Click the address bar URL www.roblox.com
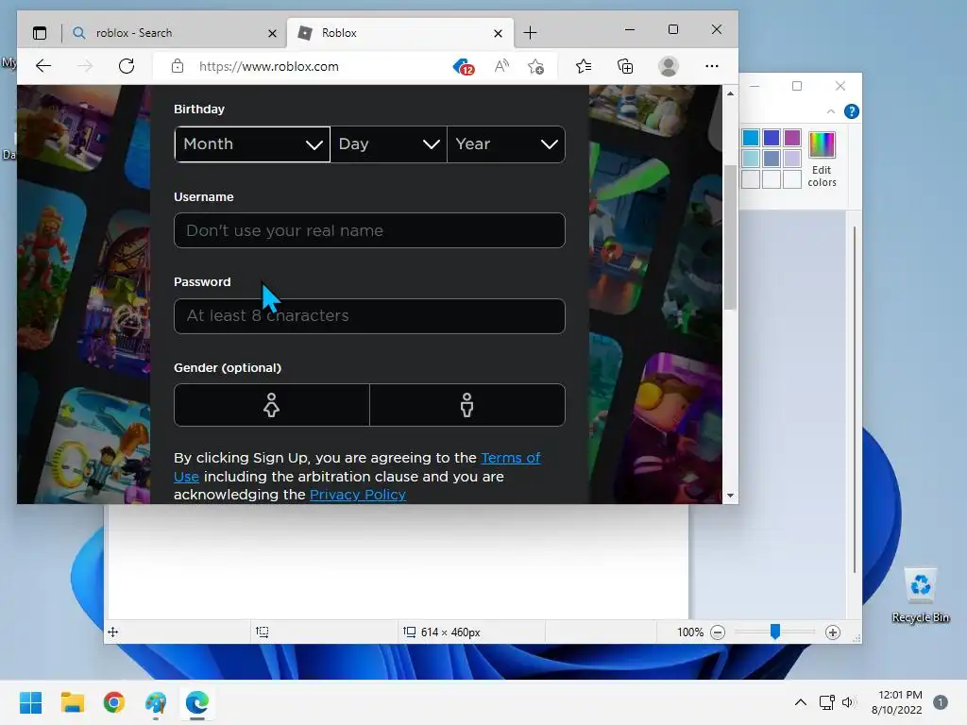 tap(268, 66)
